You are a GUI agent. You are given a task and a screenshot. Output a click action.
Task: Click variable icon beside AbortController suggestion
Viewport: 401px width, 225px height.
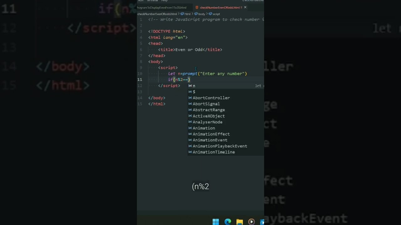click(x=190, y=98)
